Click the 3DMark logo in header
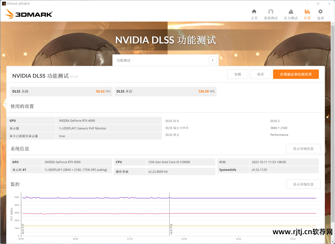The image size is (335, 244). (29, 14)
